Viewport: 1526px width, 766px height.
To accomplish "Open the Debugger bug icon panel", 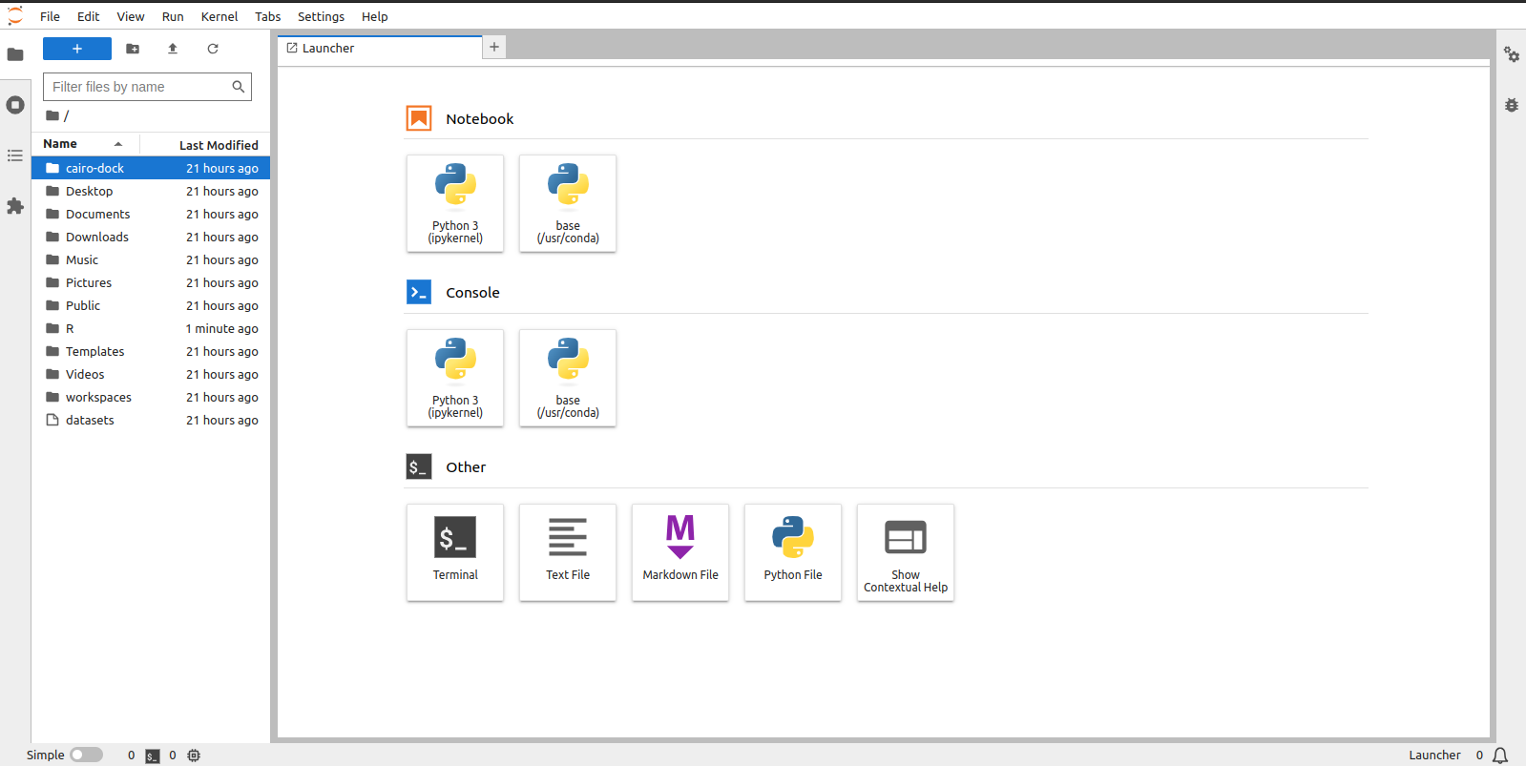I will coord(1512,105).
